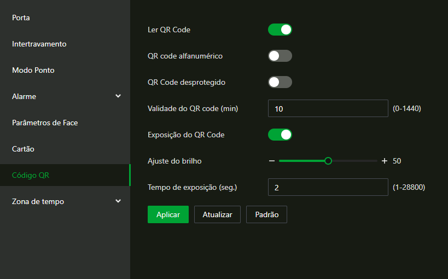This screenshot has width=448, height=279.
Task: Restore defaults with the Padrão button
Action: (266, 214)
